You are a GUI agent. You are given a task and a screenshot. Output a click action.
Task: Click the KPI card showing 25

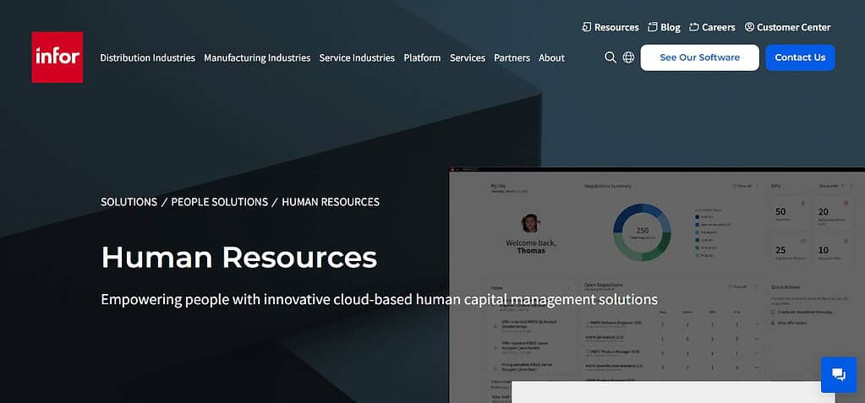[x=790, y=249]
